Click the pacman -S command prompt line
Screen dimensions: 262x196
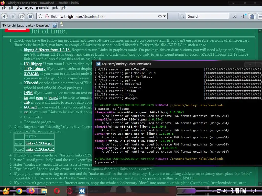(x=106, y=162)
